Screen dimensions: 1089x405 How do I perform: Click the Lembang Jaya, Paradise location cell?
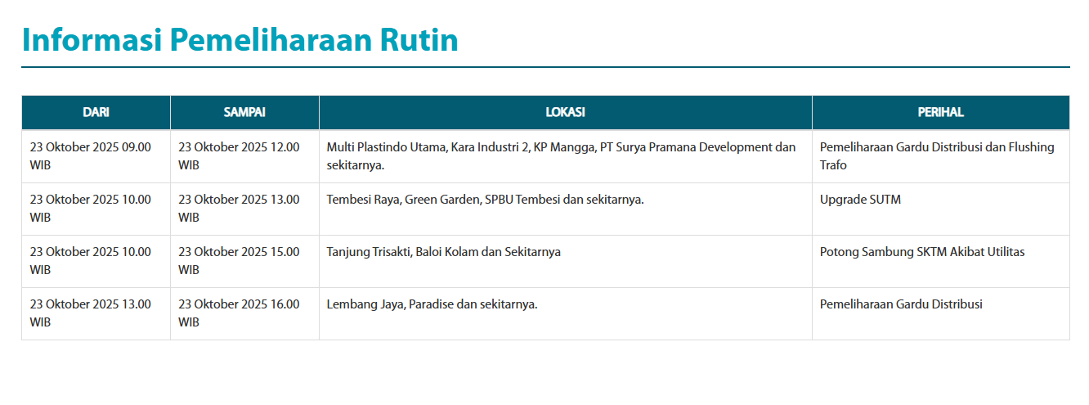pos(432,304)
